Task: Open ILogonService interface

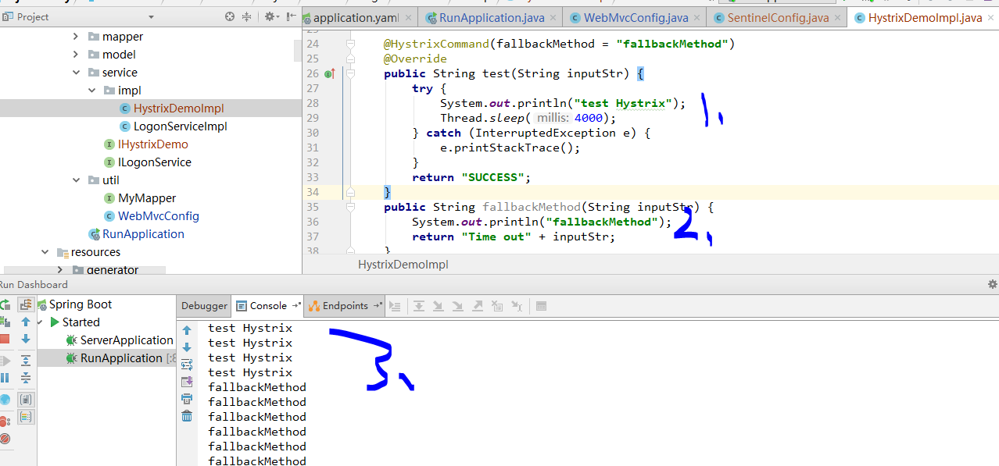Action: [154, 162]
